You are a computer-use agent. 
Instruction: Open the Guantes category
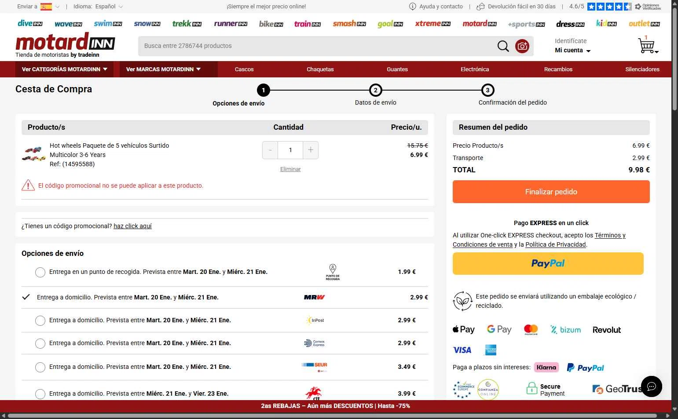tap(397, 69)
